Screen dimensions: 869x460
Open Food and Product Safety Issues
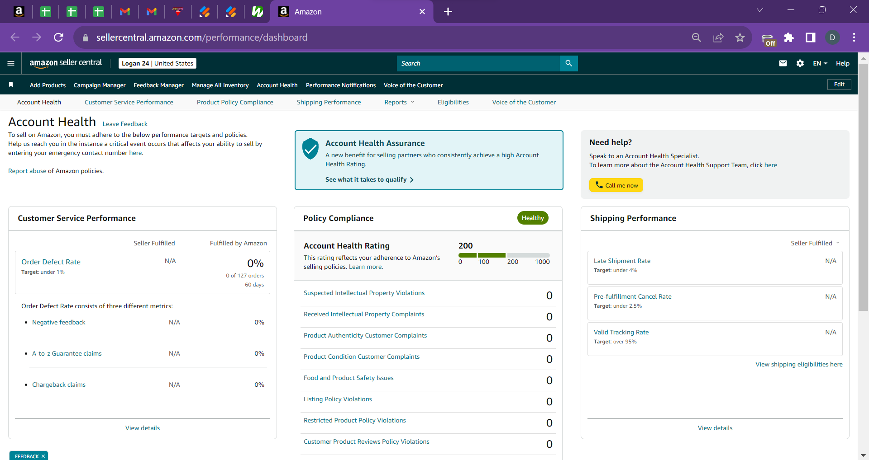tap(349, 378)
